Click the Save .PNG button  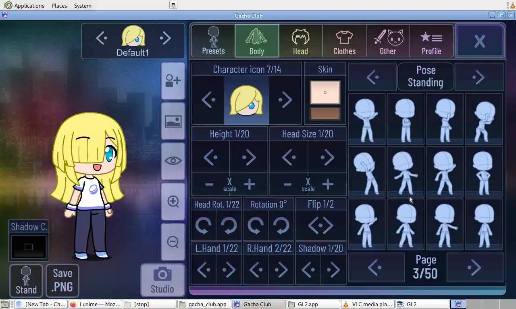tap(62, 280)
